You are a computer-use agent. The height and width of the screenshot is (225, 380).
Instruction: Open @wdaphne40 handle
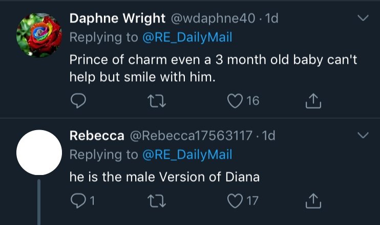click(x=213, y=18)
